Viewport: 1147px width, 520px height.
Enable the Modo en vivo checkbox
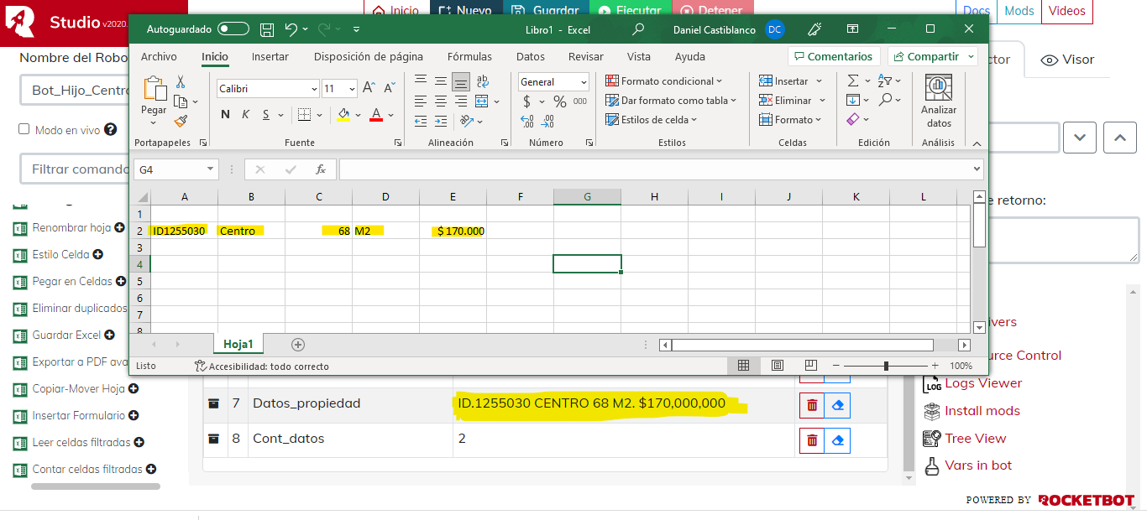(24, 130)
